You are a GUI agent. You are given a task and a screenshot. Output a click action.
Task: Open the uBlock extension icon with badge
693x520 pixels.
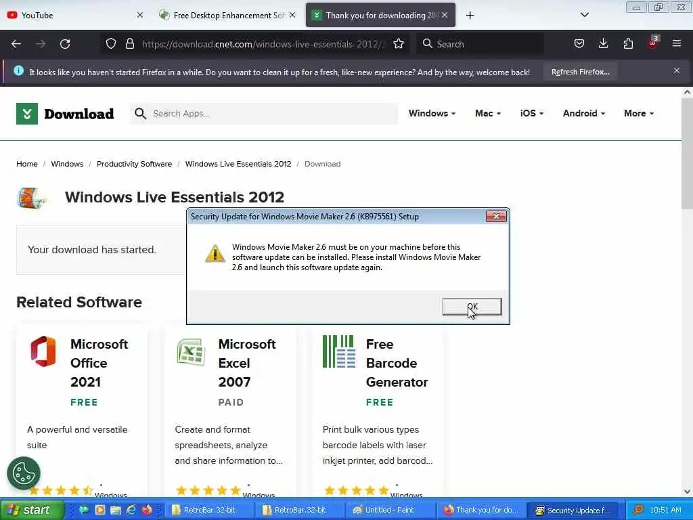652,43
